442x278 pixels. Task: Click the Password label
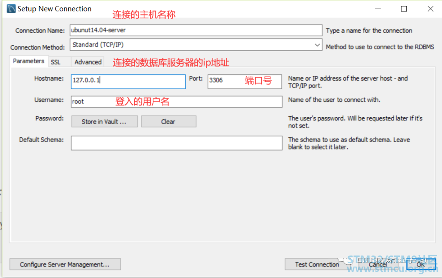(x=50, y=118)
